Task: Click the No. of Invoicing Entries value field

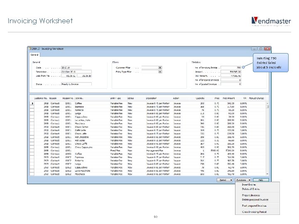Action: coord(231,68)
